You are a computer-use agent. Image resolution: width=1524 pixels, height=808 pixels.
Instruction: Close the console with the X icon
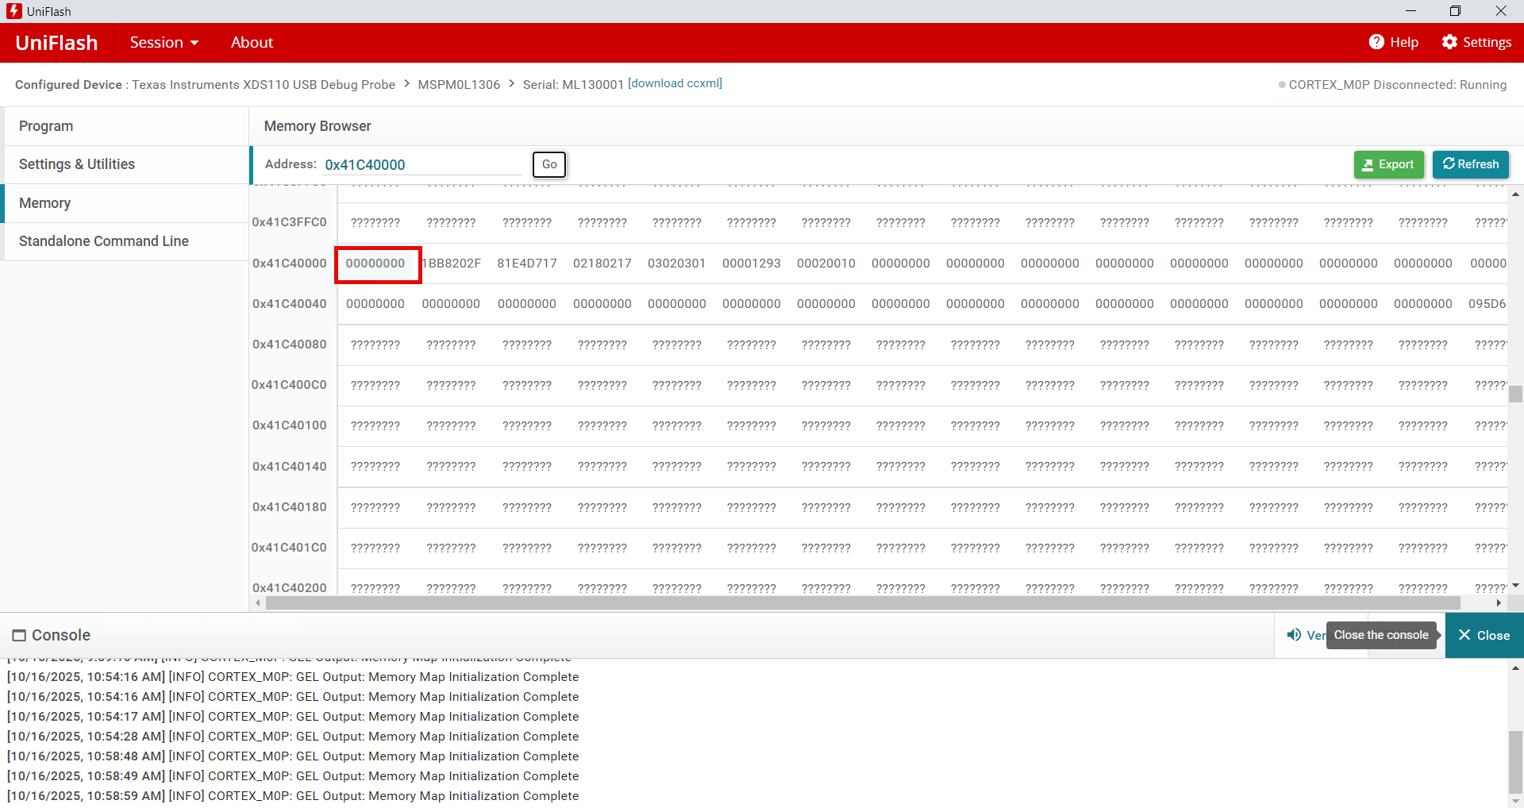tap(1464, 635)
